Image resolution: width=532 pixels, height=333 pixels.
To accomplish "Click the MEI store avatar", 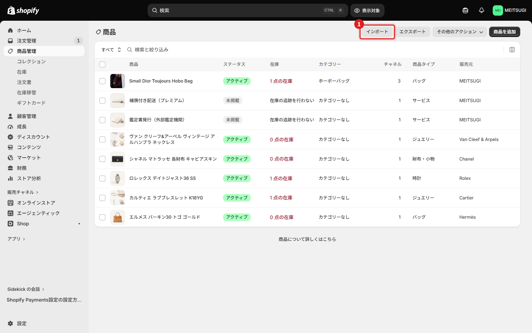I will click(498, 10).
